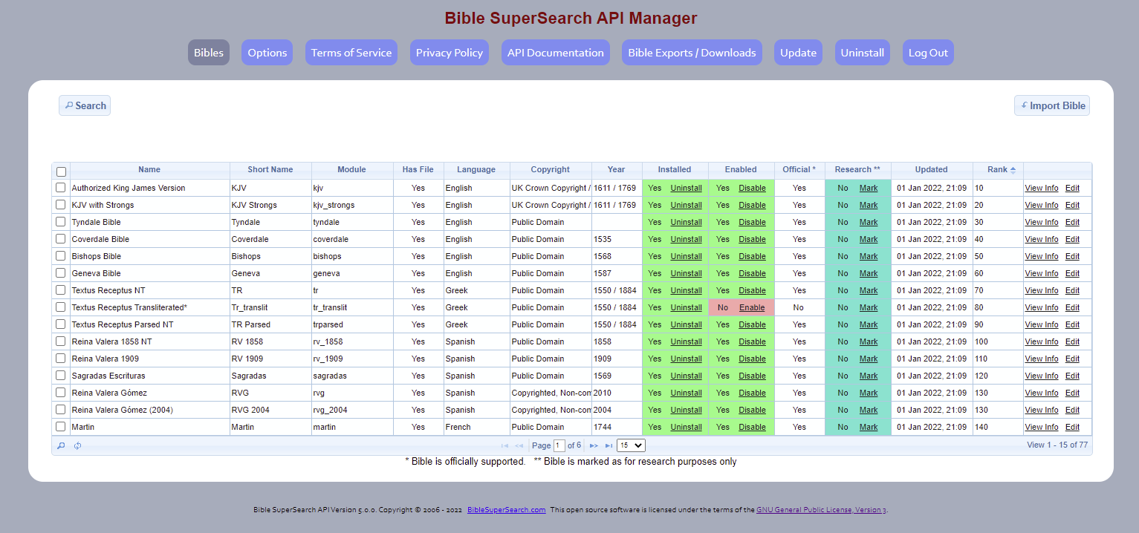The width and height of the screenshot is (1139, 533).
Task: Click the 'Textus Receptus Parsed NT' name cell
Action: (149, 324)
